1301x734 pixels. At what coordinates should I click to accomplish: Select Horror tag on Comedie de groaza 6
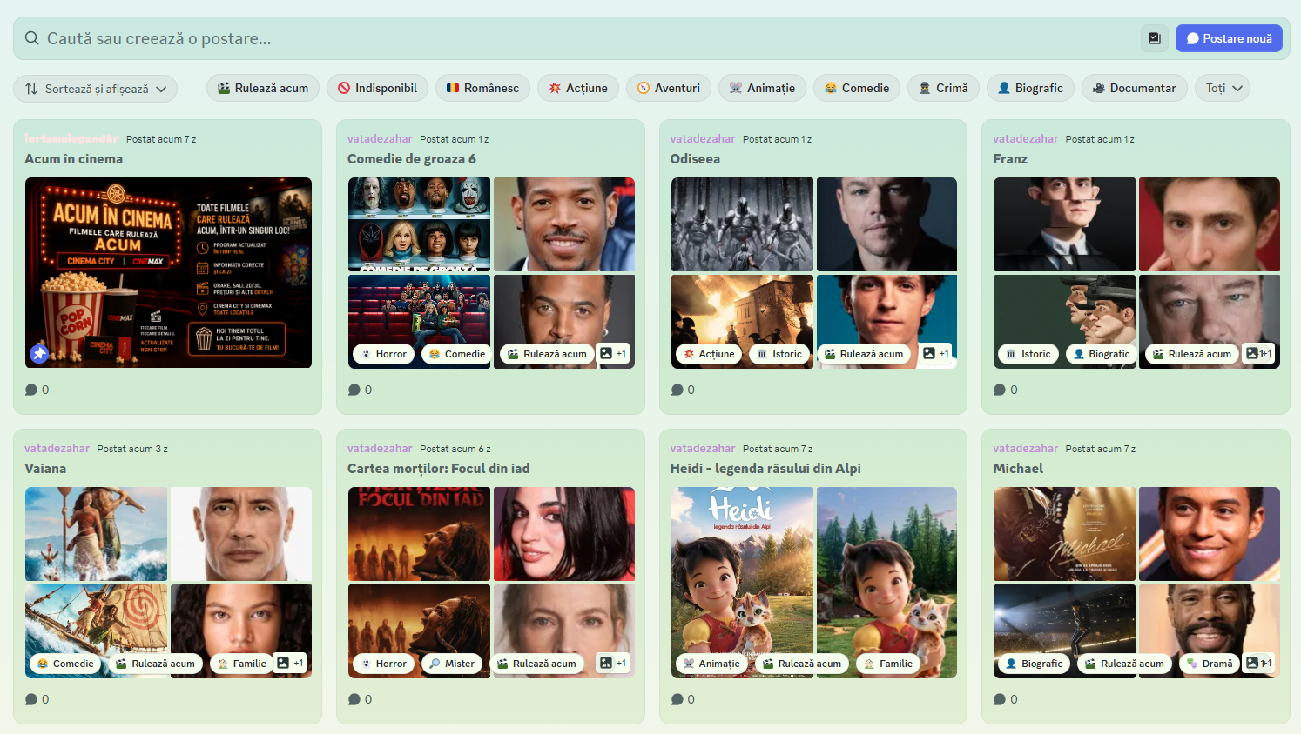(384, 354)
